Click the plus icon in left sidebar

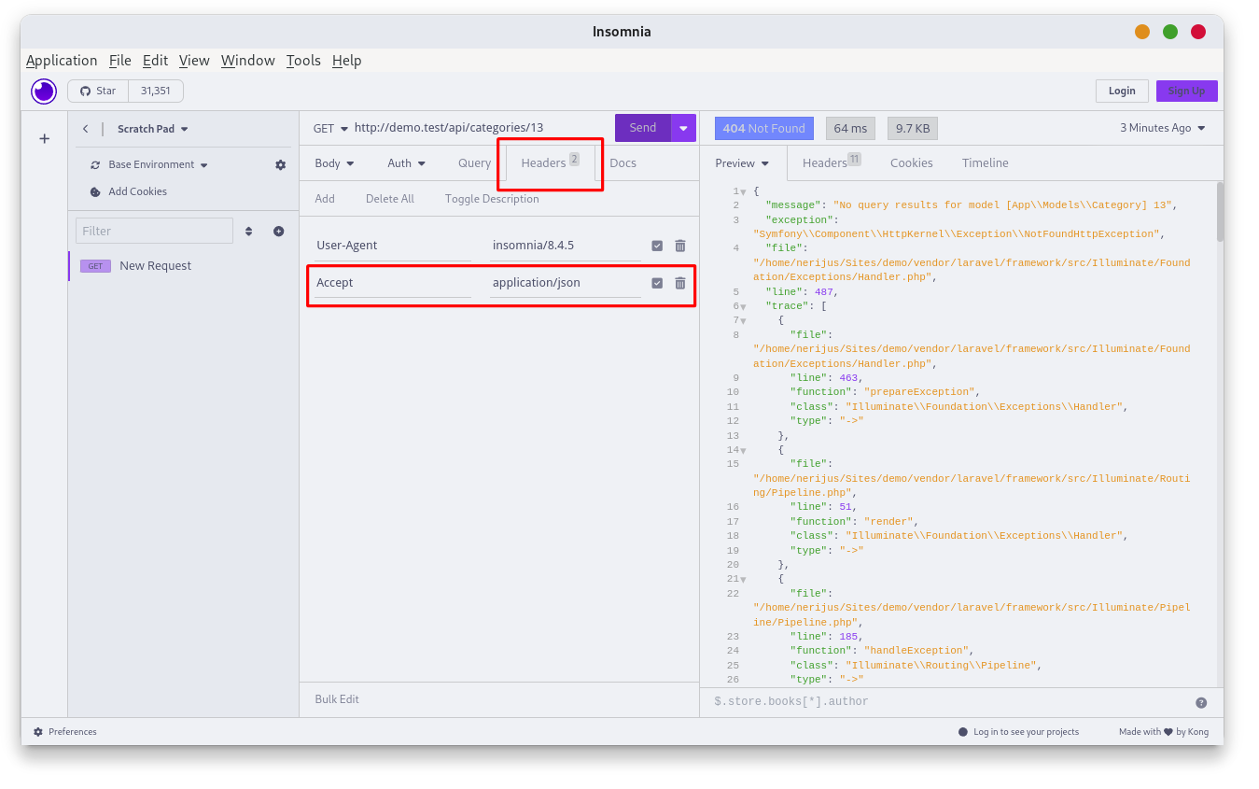coord(44,138)
